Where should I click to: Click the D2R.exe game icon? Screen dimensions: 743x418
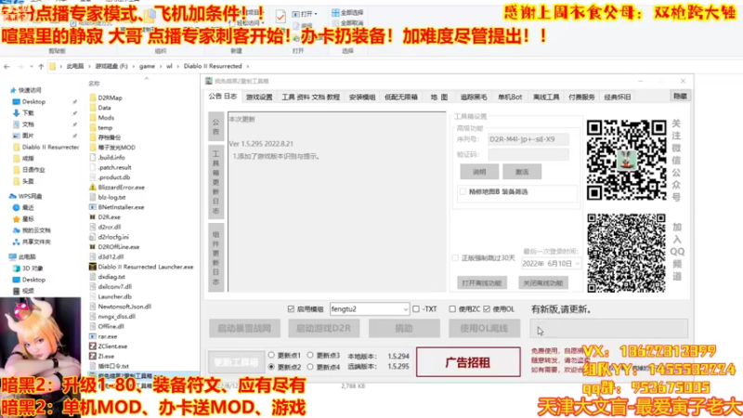click(92, 217)
